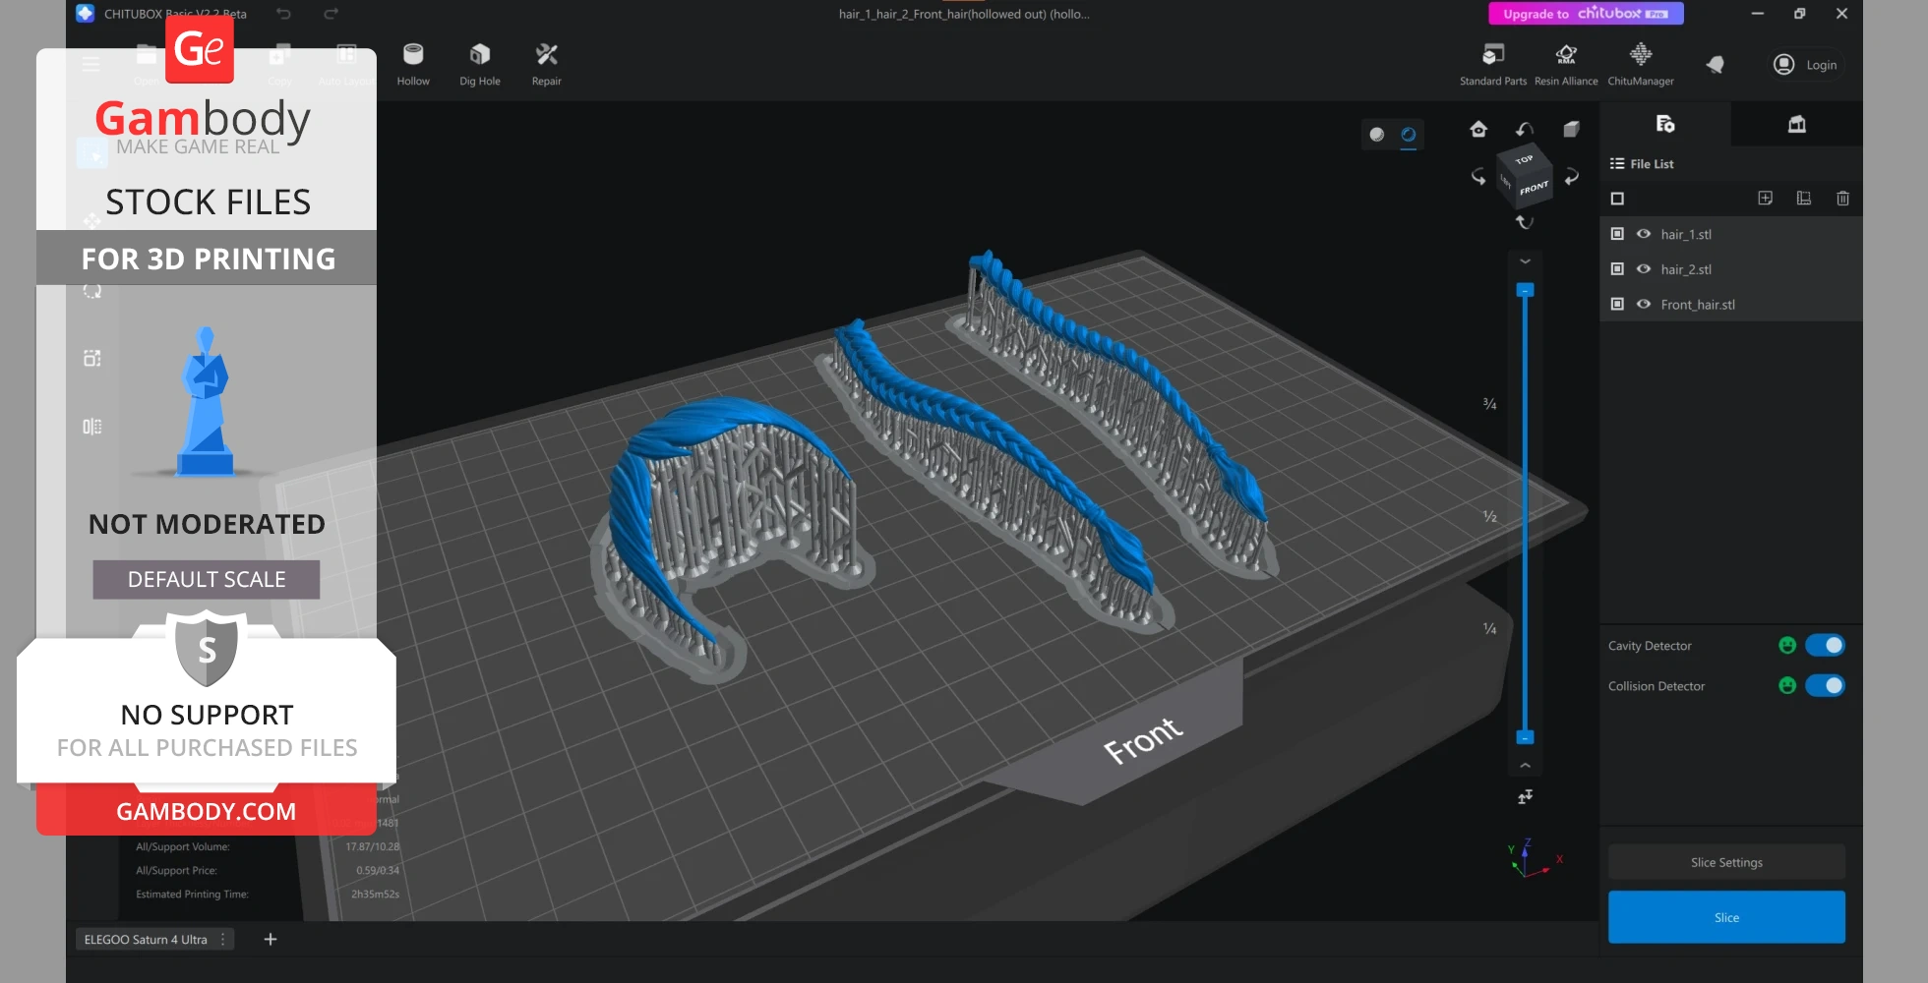Click the home view reset icon

[x=1477, y=130]
